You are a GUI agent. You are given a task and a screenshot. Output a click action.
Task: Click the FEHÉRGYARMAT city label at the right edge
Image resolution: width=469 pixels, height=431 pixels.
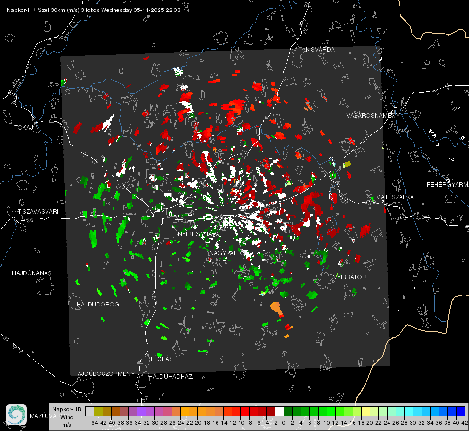point(448,185)
